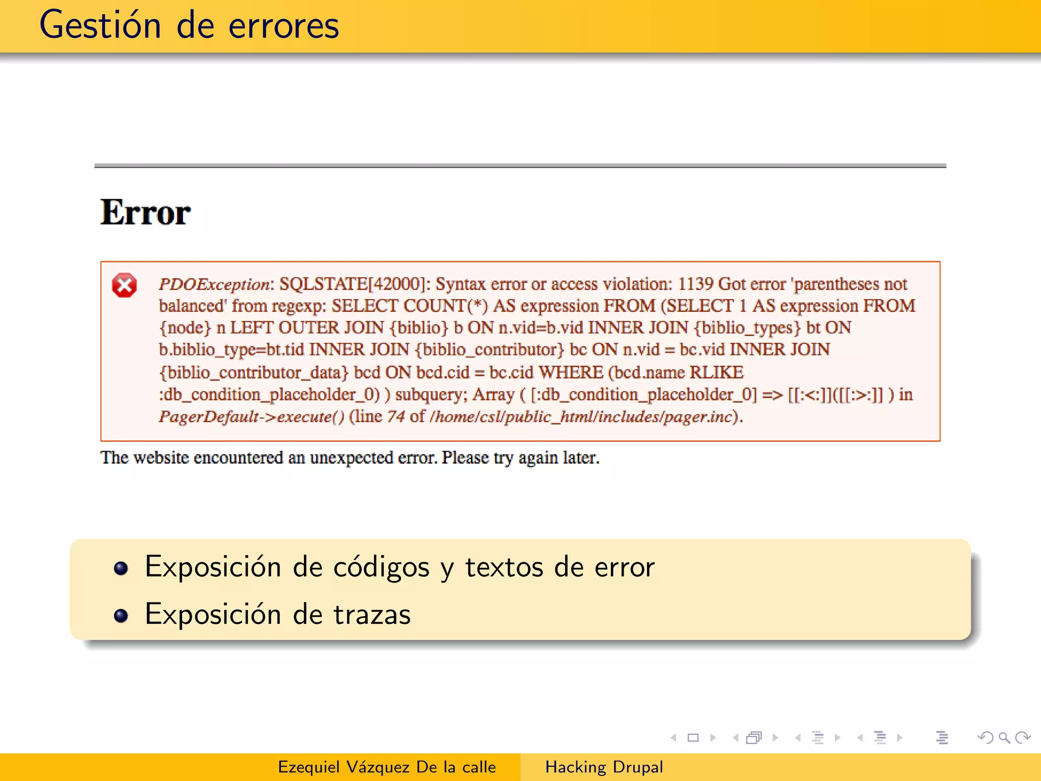The image size is (1041, 781).
Task: Click the search magnifier icon
Action: tap(1004, 738)
